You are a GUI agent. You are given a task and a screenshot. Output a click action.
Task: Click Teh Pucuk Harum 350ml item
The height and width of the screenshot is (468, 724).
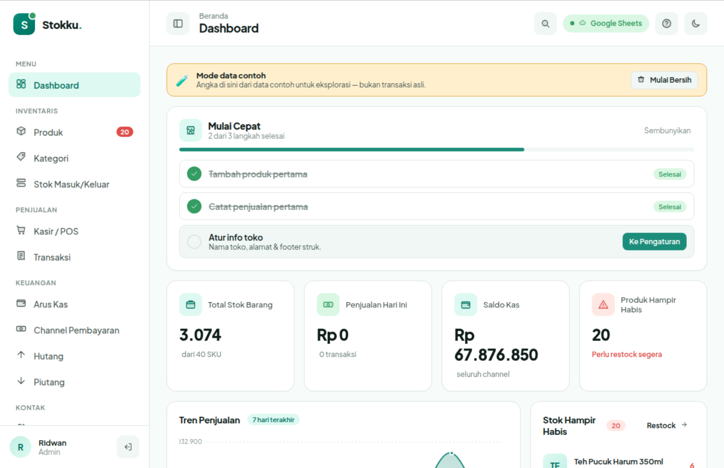618,462
